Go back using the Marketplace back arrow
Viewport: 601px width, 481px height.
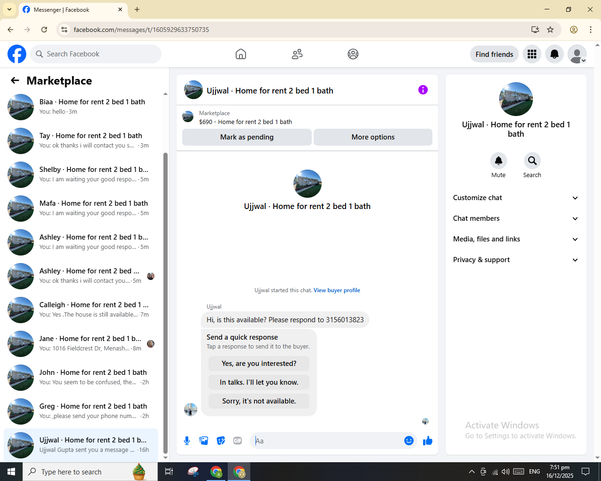15,81
